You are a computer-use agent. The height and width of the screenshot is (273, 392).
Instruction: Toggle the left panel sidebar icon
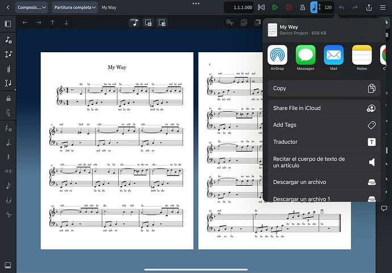pos(8,24)
